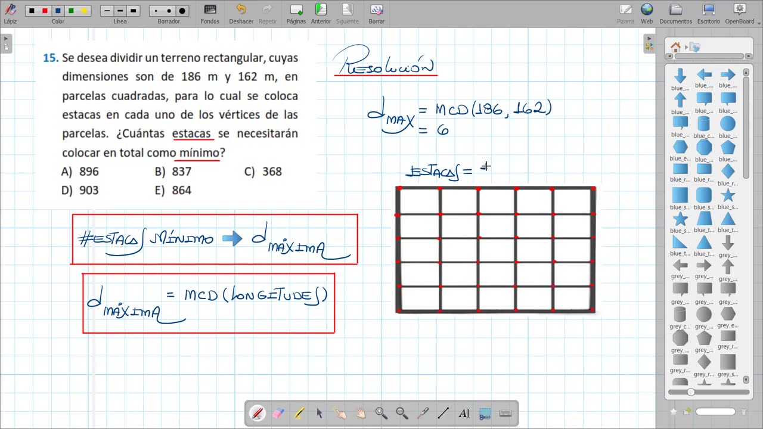
Task: Select the line drawing tool
Action: [x=443, y=413]
